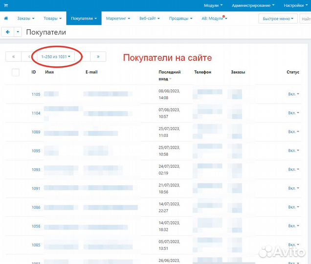Open the Продавцы menu

click(x=181, y=18)
